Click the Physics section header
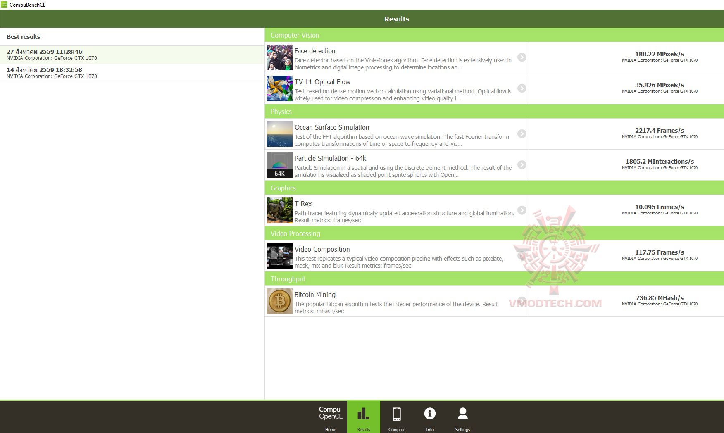 (494, 112)
